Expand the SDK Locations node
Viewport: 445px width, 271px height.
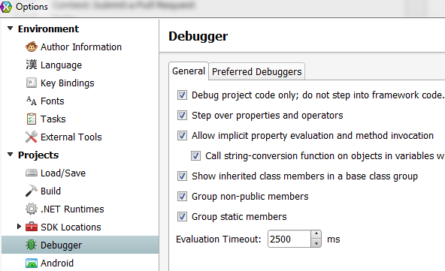(x=19, y=227)
